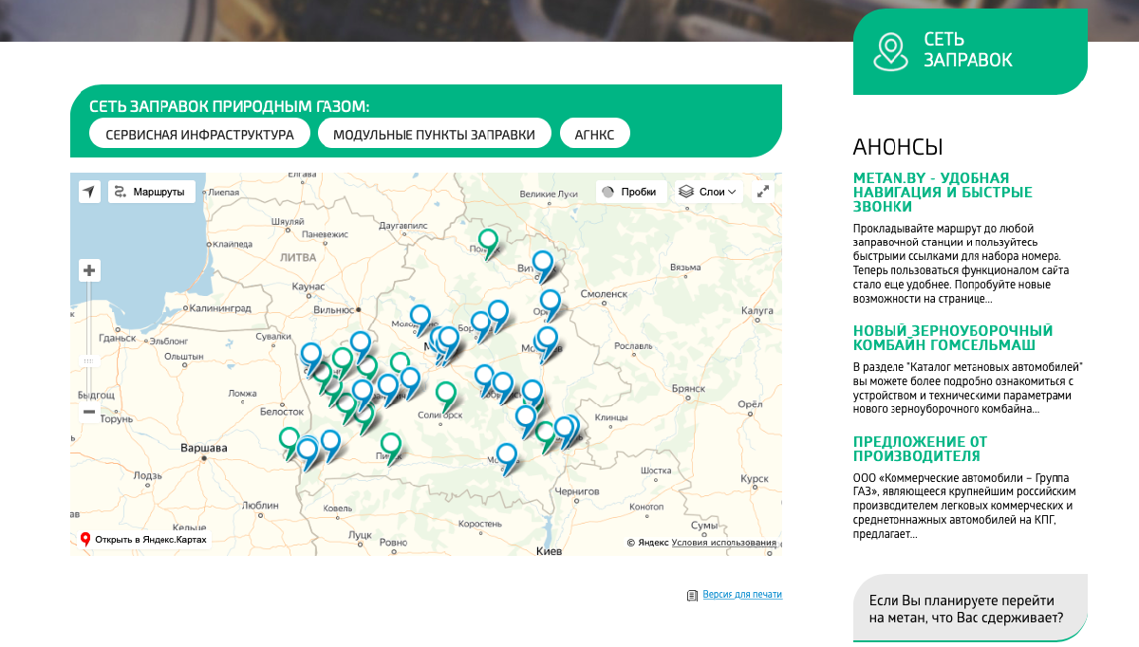
Task: Click the Смоленск label on the map
Action: point(605,294)
